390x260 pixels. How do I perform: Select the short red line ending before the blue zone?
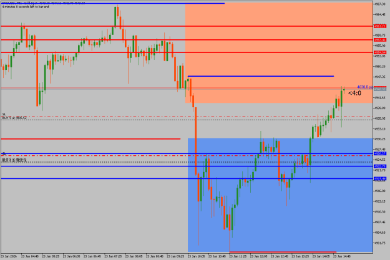coord(90,139)
